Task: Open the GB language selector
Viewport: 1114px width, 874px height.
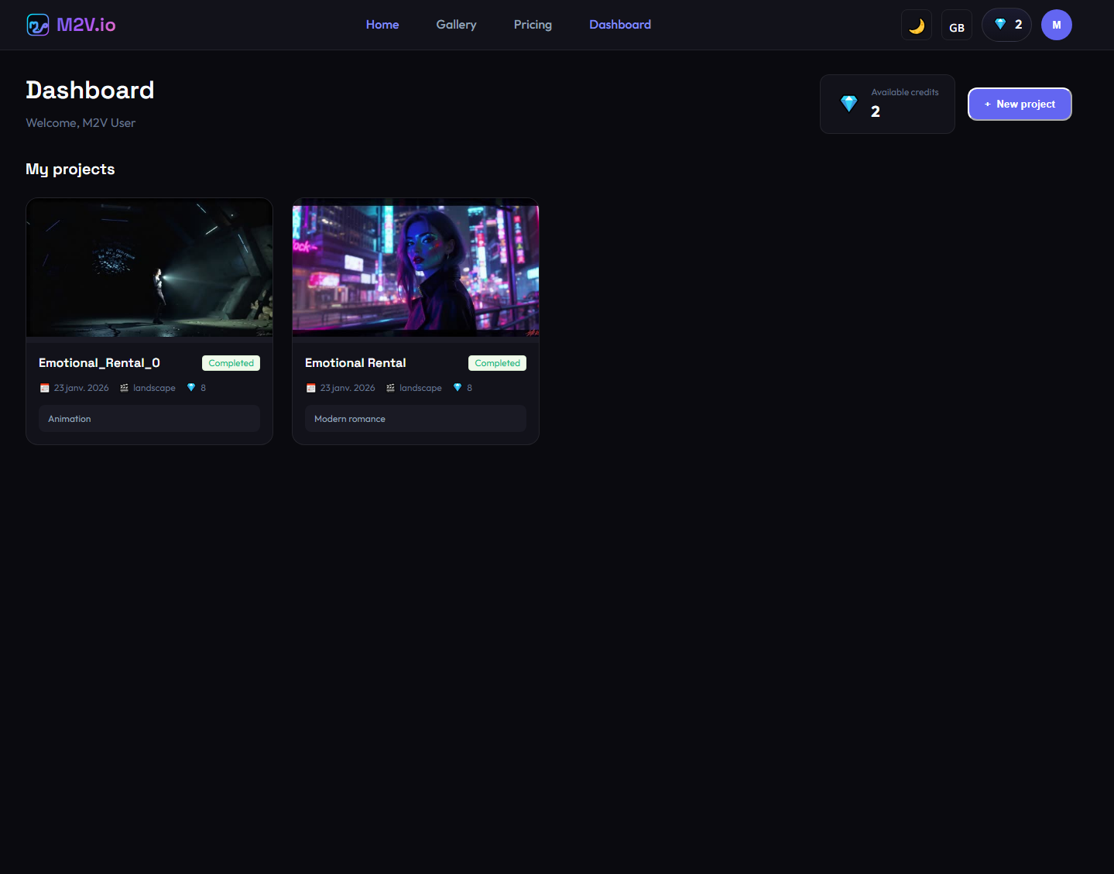Action: (x=956, y=24)
